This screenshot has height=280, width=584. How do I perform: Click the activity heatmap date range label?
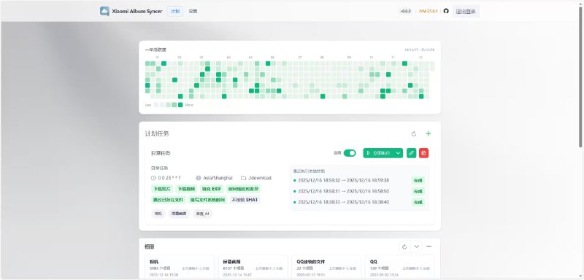419,50
